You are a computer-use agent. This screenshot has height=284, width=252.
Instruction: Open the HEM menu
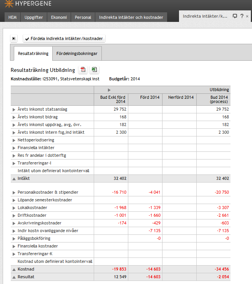coord(13,17)
